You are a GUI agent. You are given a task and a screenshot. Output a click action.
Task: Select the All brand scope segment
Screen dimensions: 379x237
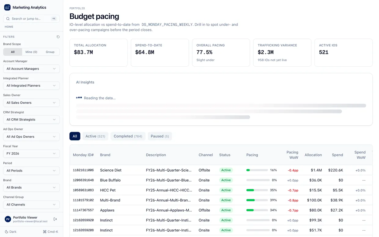[x=13, y=52]
